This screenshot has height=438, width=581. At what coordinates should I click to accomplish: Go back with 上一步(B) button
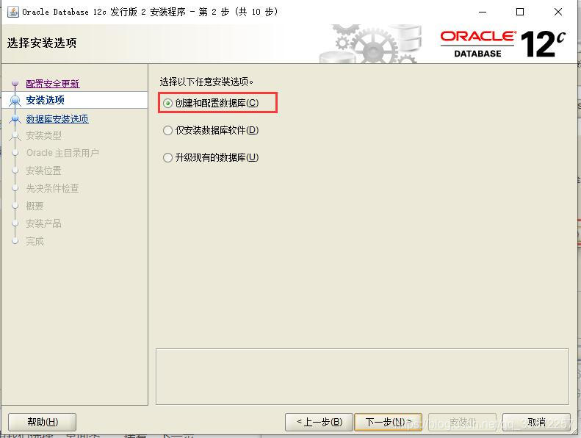click(x=319, y=422)
